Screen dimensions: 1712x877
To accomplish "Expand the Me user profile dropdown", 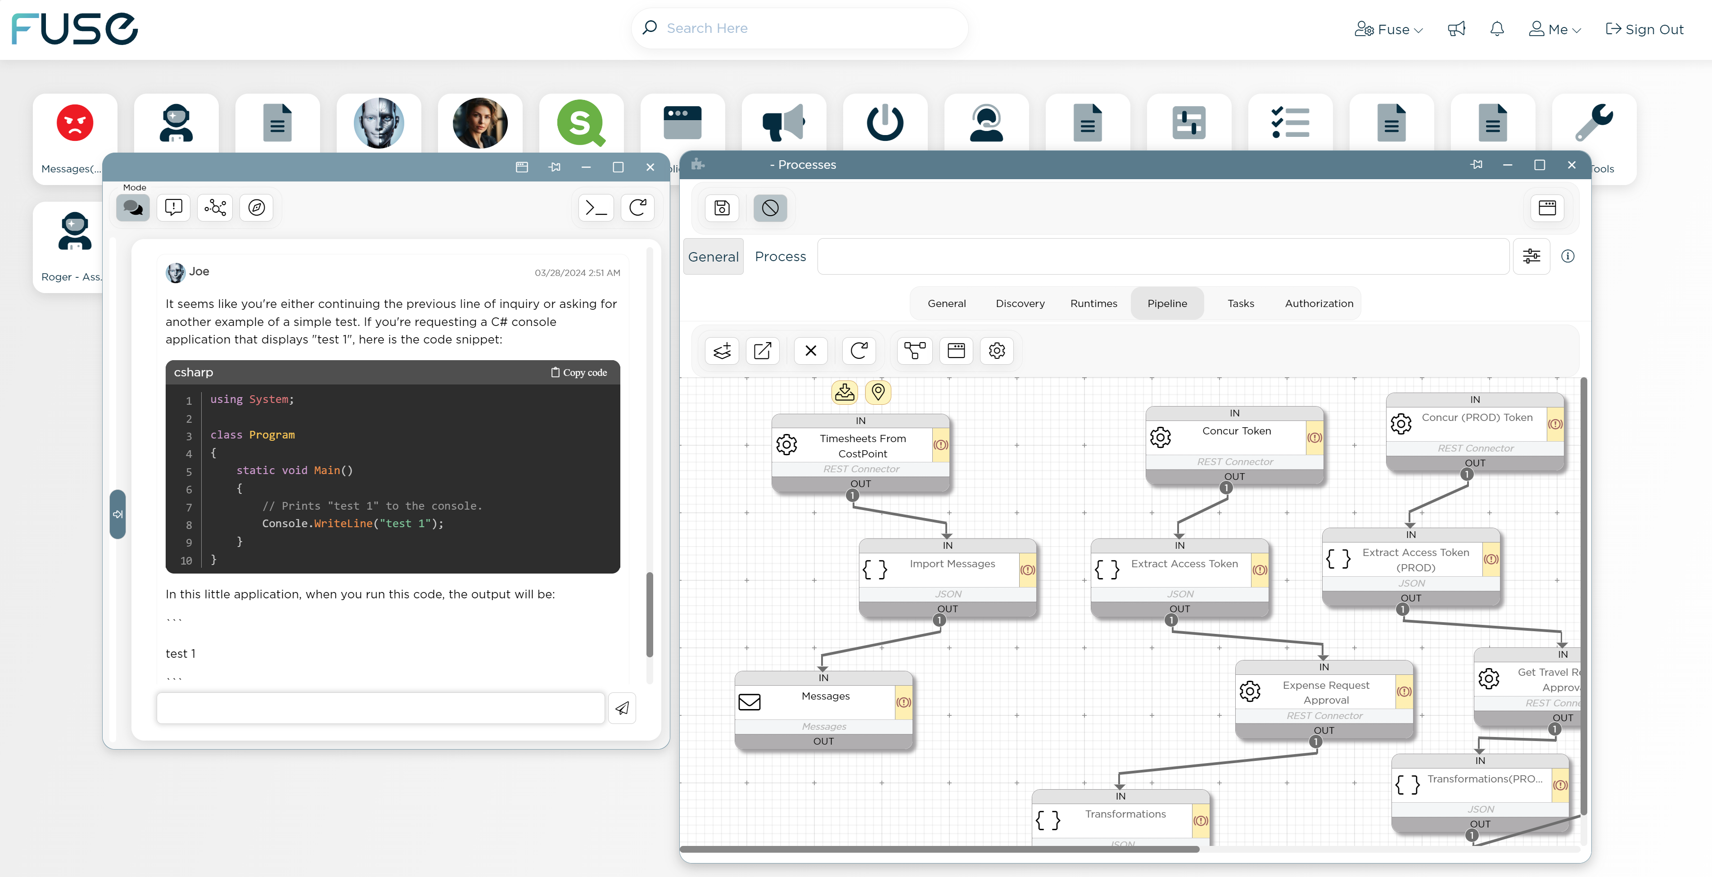I will 1557,28.
